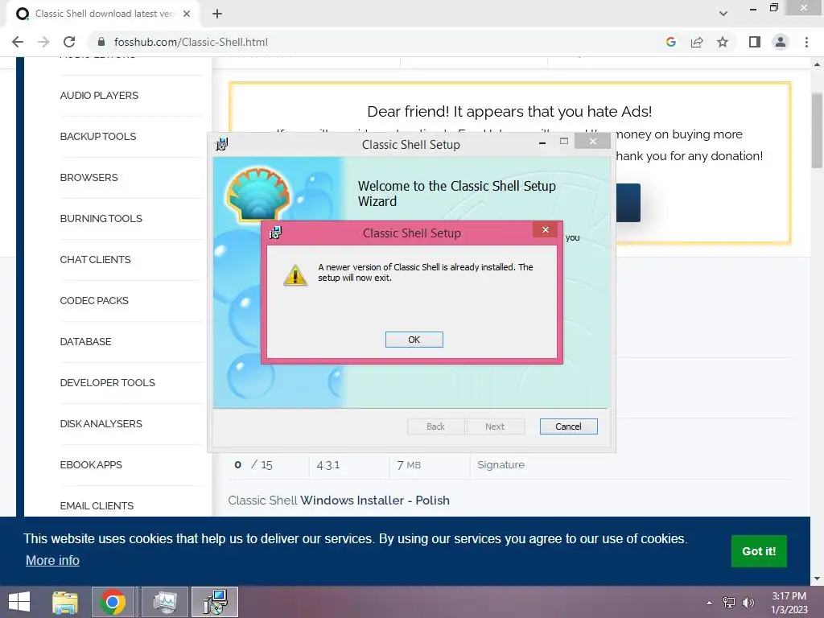Click the Classic Shell seashell logo
Image resolution: width=824 pixels, height=618 pixels.
(258, 194)
